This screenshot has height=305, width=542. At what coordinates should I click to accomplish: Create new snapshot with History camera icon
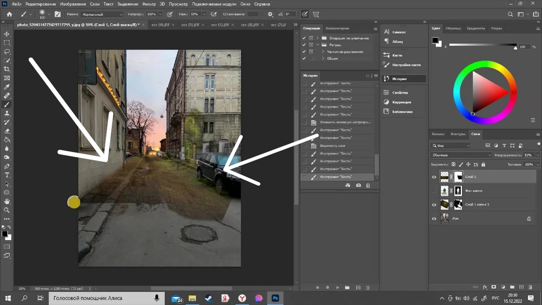(358, 185)
